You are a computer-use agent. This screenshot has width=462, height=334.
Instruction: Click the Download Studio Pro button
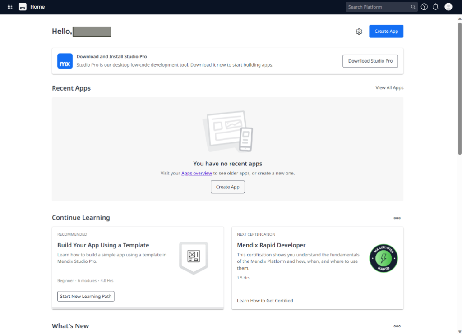tap(370, 61)
